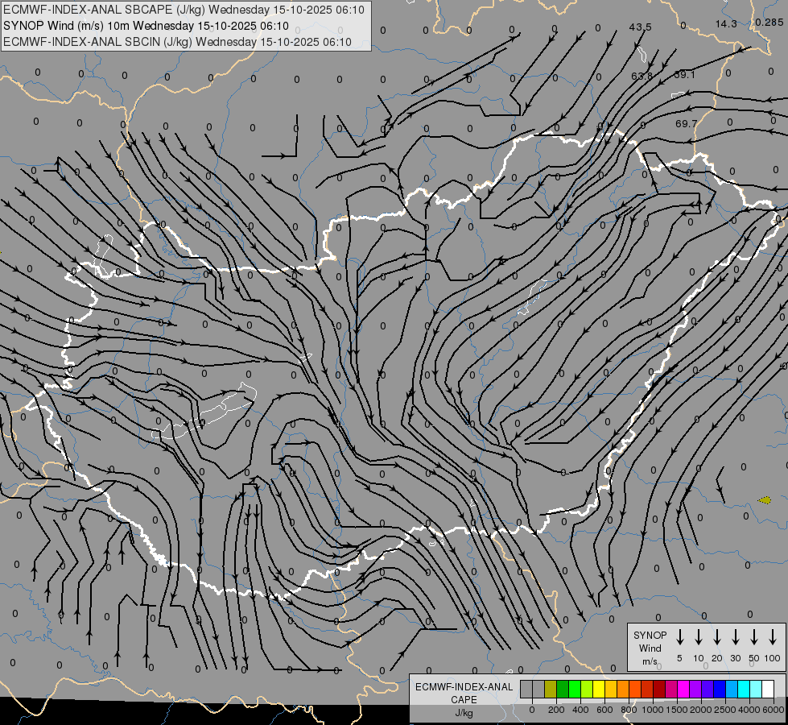Click the 800 tick label in CAPE legend
This screenshot has width=788, height=725.
[x=629, y=710]
